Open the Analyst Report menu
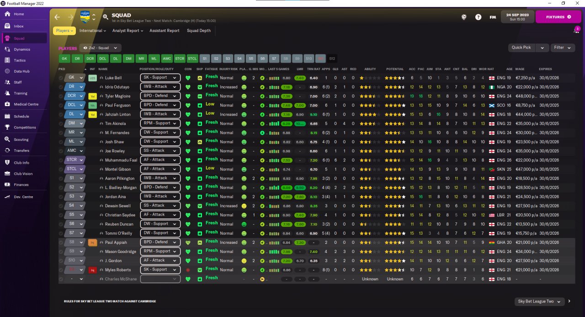 pyautogui.click(x=128, y=31)
